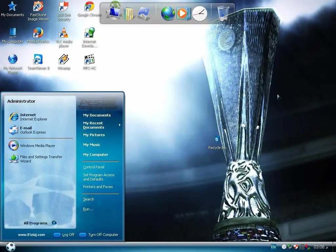Open My Music in Start menu
Image resolution: width=336 pixels, height=252 pixels.
pos(92,145)
